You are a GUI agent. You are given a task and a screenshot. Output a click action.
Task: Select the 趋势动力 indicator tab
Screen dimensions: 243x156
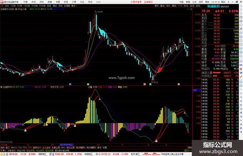(x=37, y=148)
